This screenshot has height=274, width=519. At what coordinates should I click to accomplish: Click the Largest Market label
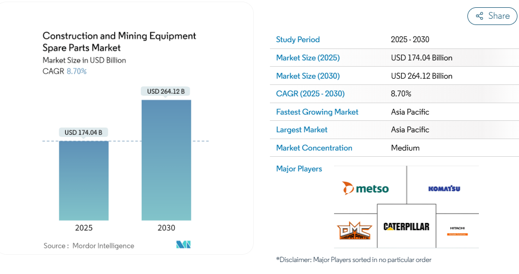point(302,130)
